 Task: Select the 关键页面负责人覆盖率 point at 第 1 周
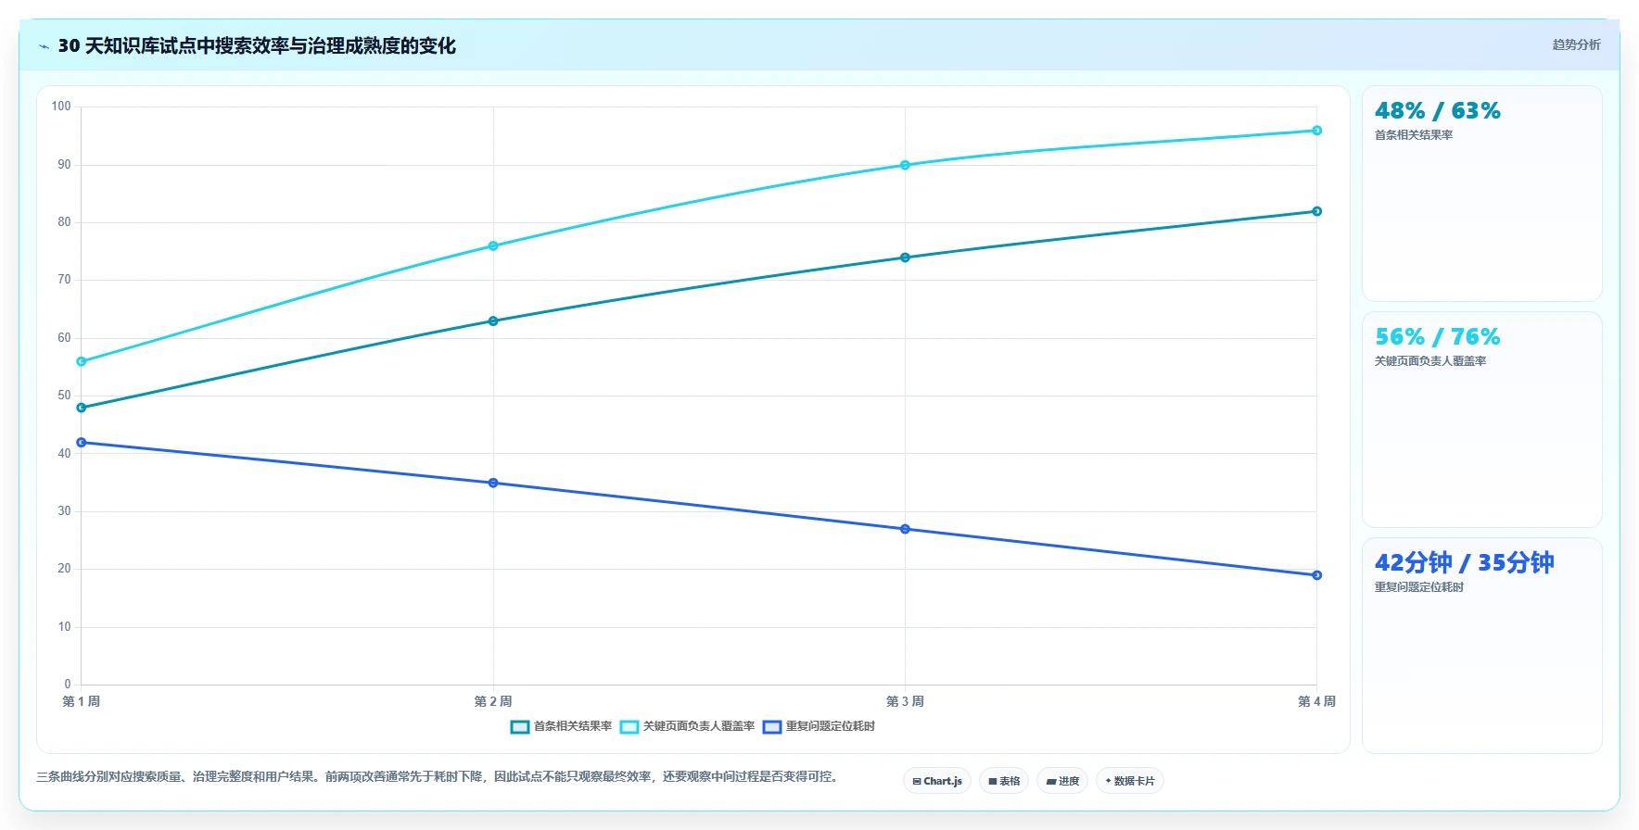pyautogui.click(x=82, y=361)
